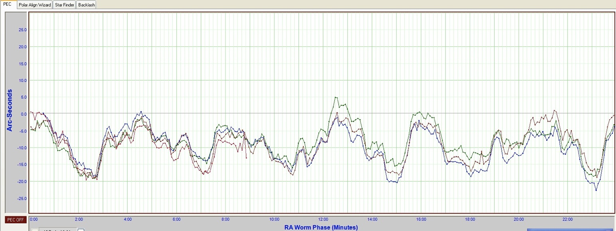616x231 pixels.
Task: Click the 25.0 arc-seconds axis label
Action: click(x=22, y=30)
